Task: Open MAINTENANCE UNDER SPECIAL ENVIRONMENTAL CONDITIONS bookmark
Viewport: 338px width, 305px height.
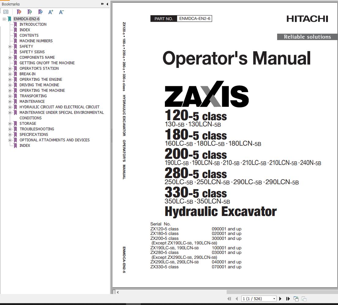Action: click(x=61, y=115)
